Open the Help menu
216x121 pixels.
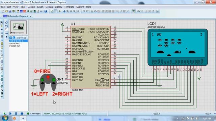(x=88, y=7)
